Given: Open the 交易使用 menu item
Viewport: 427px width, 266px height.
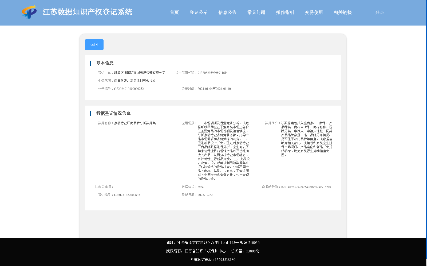Looking at the screenshot, I should point(314,13).
